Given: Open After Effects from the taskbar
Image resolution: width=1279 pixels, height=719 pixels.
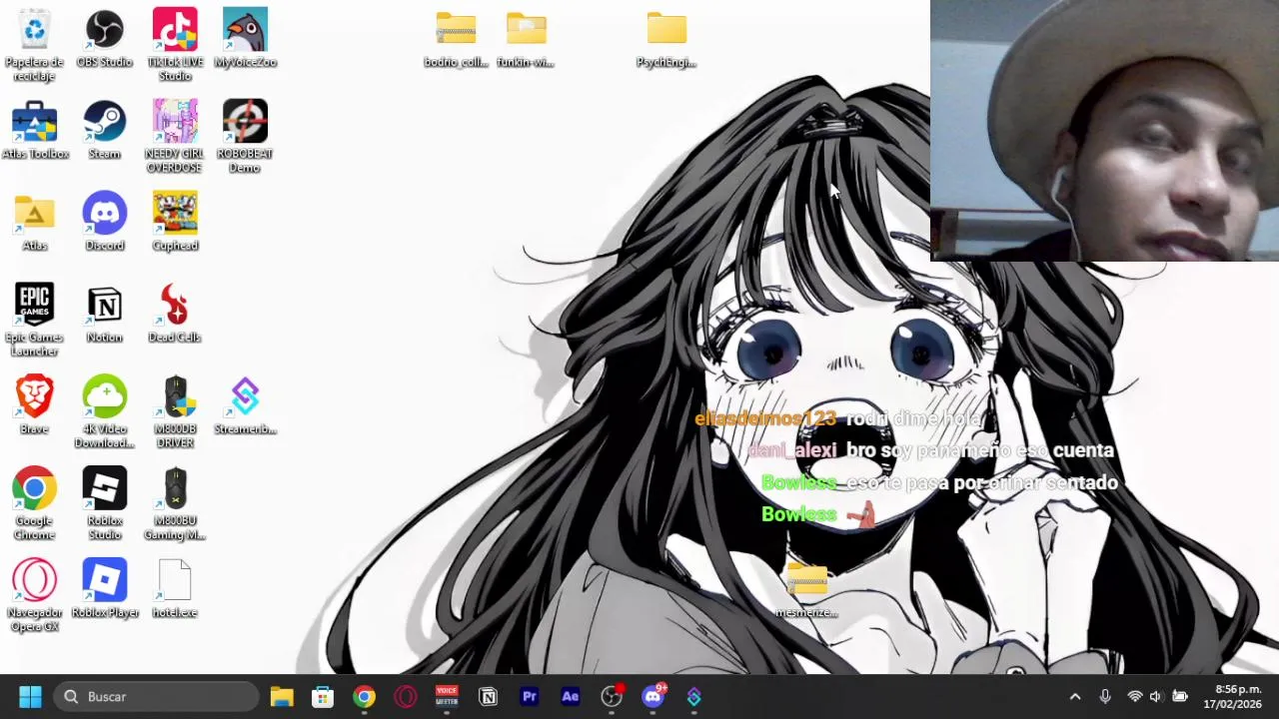Looking at the screenshot, I should [x=571, y=696].
